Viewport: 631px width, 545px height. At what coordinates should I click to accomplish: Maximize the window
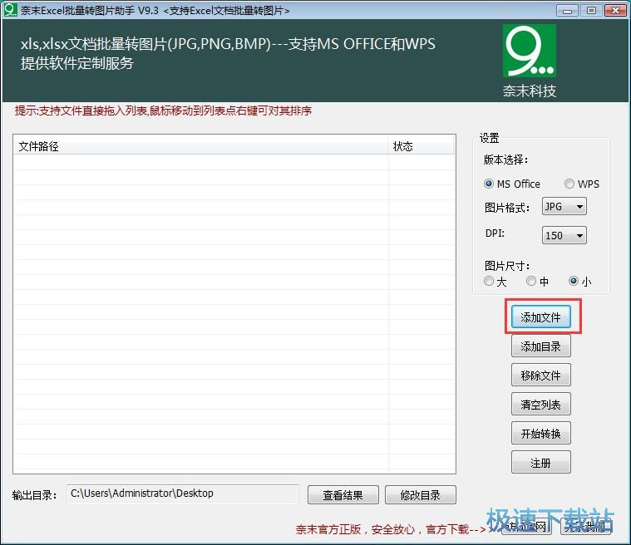pos(591,10)
